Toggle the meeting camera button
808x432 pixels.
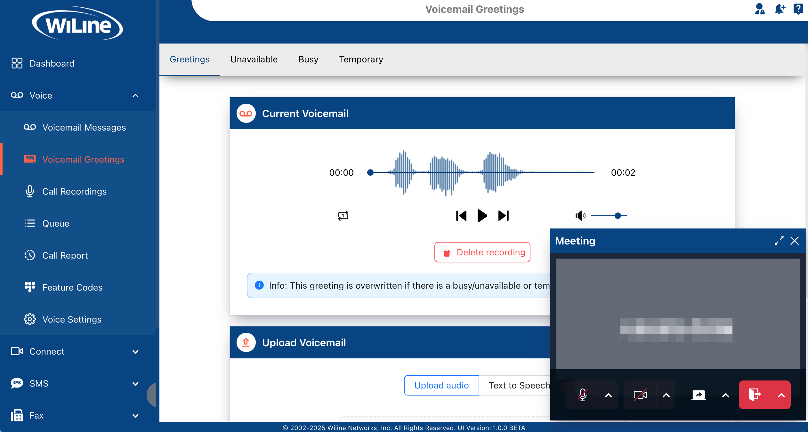point(640,395)
